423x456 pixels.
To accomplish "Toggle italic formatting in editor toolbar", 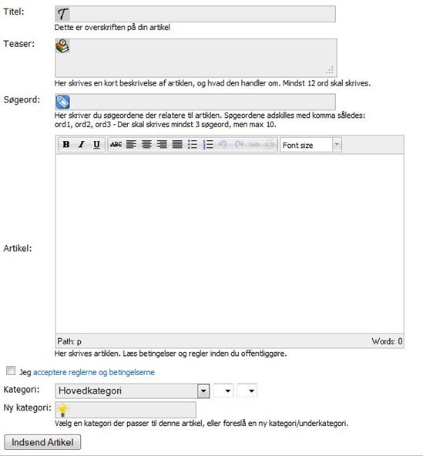I will pos(82,144).
